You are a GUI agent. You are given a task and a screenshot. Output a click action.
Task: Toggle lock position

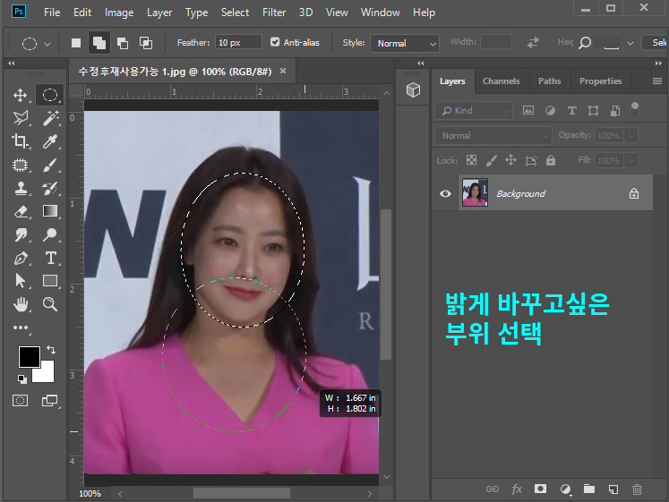click(510, 160)
